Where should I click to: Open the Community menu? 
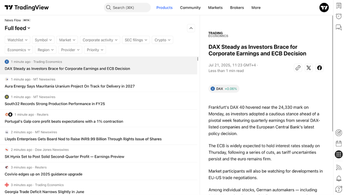pyautogui.click(x=190, y=8)
